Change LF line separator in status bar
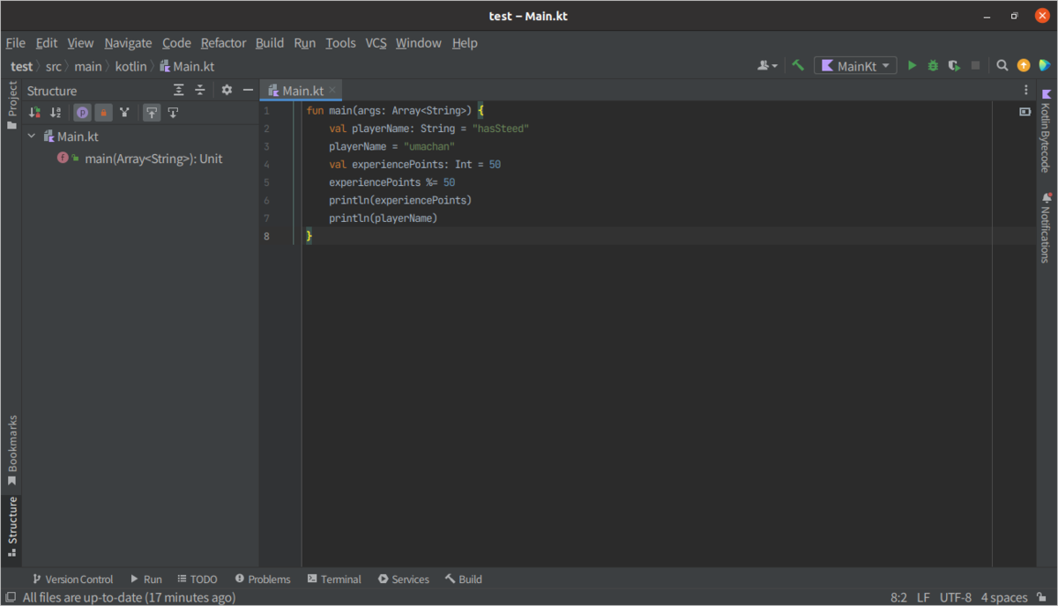 tap(923, 597)
